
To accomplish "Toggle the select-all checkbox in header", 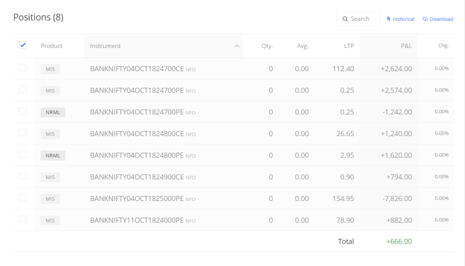I will [22, 45].
